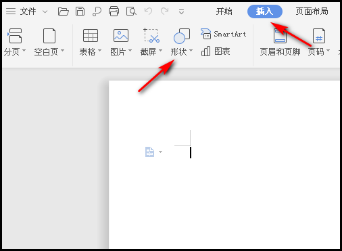Click the export to PDF icon
This screenshot has height=251, width=342.
[97, 12]
